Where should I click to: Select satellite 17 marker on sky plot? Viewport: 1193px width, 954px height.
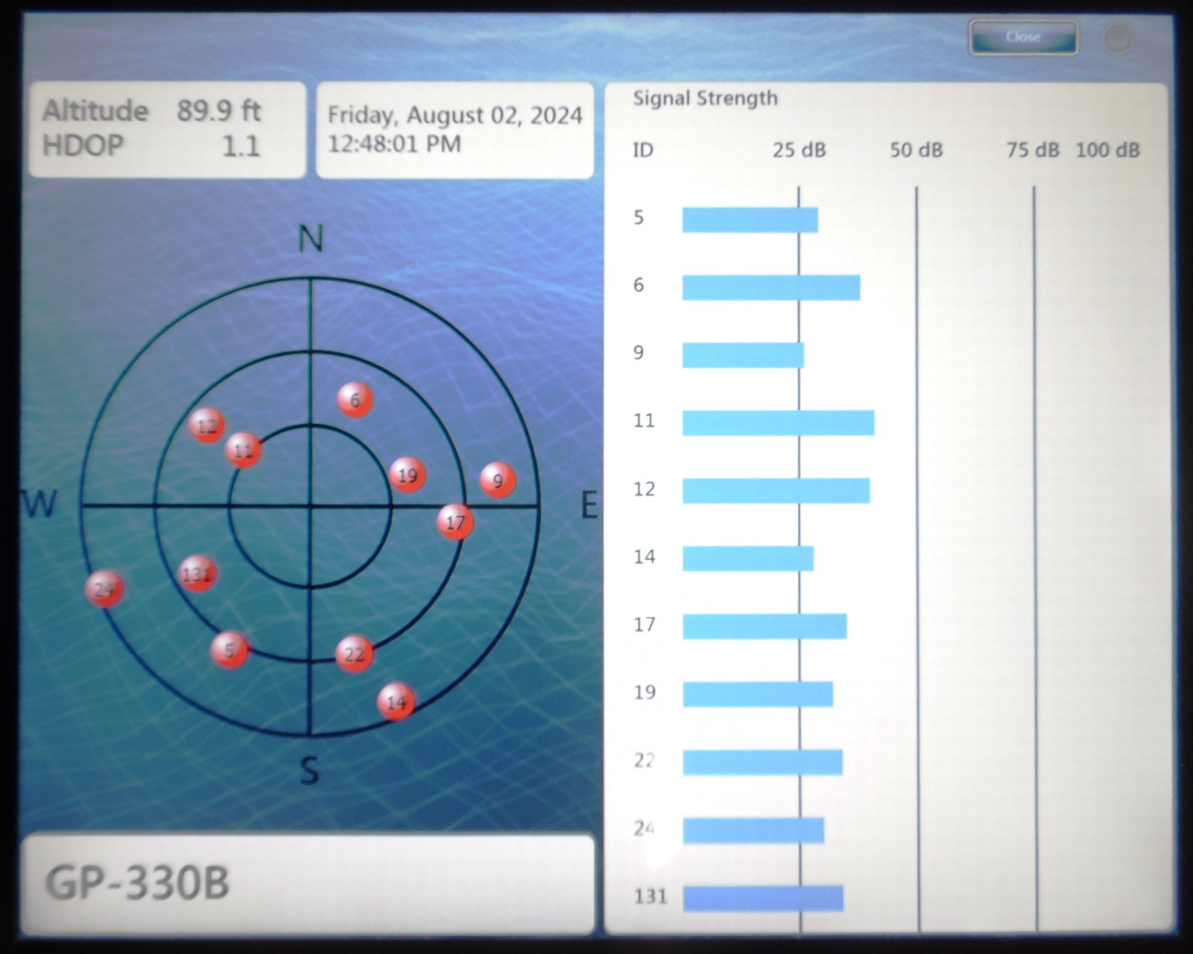click(x=456, y=522)
